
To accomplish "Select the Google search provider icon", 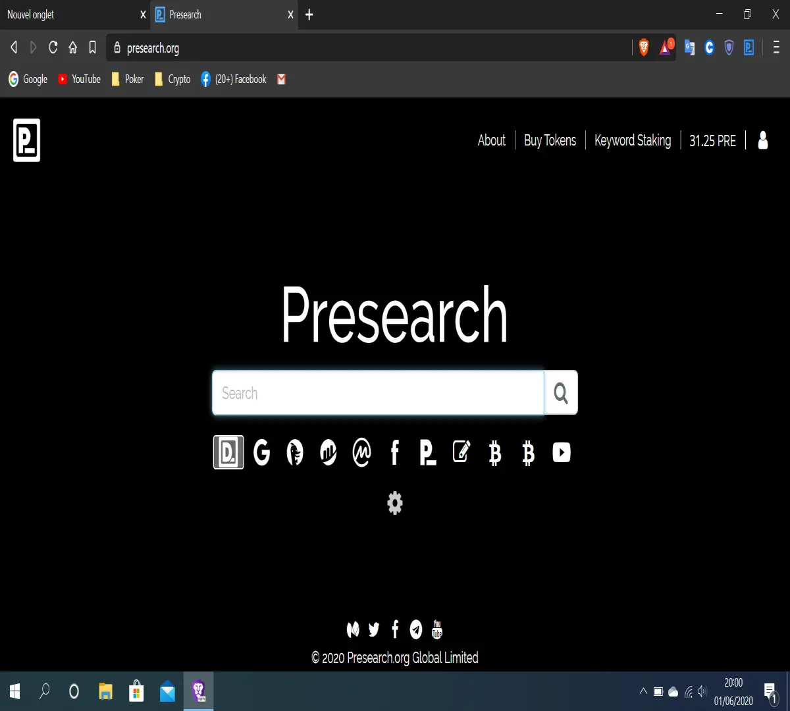I will tap(262, 452).
